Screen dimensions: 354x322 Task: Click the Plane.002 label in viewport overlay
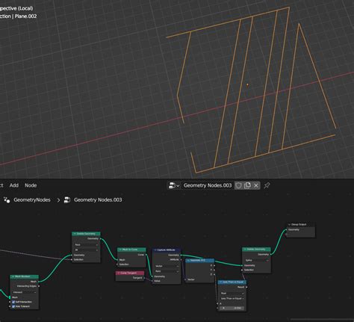(25, 16)
